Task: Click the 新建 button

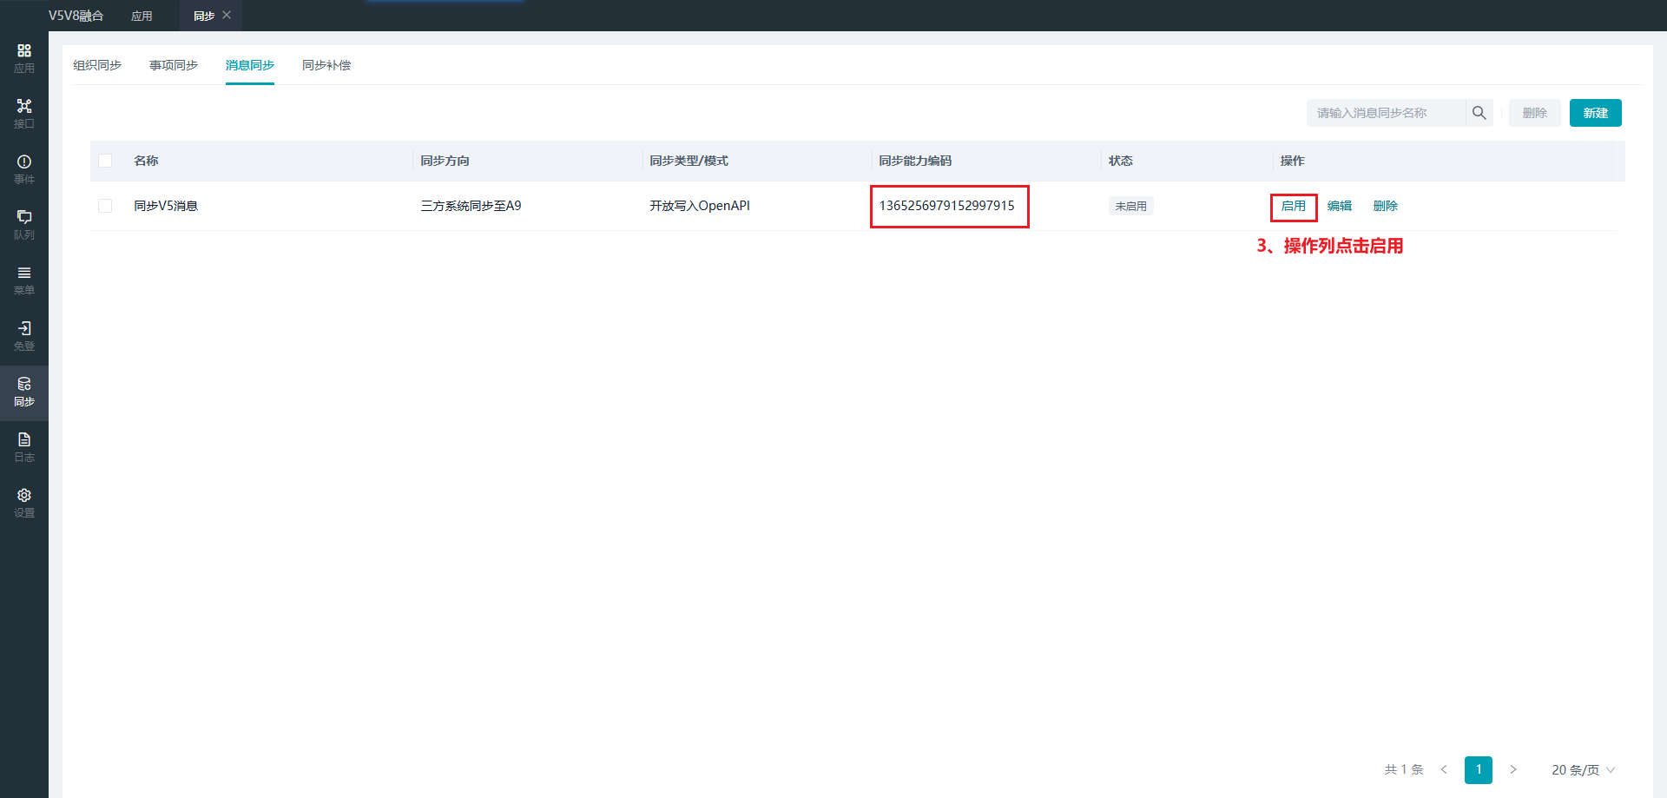Action: click(1596, 113)
